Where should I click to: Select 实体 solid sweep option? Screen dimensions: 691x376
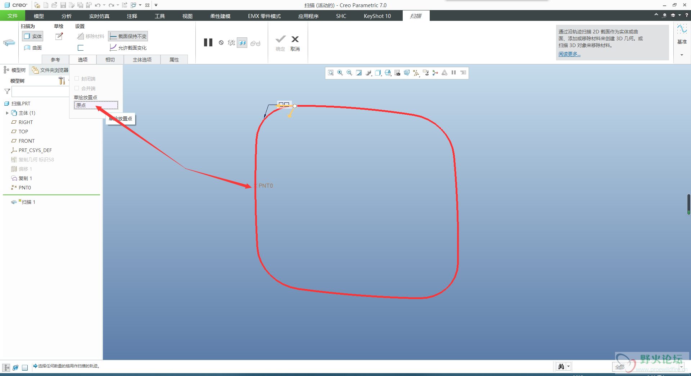33,36
